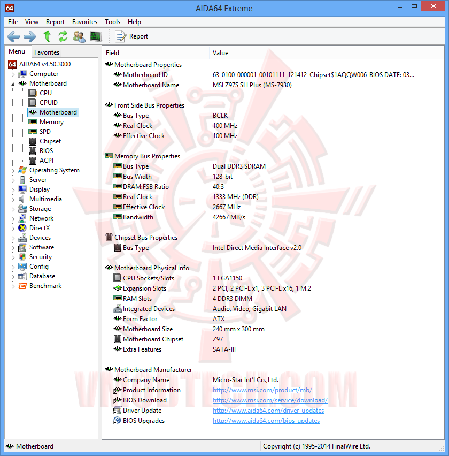The image size is (449, 456).
Task: Open the aida64.com driver-updates link
Action: 268,411
